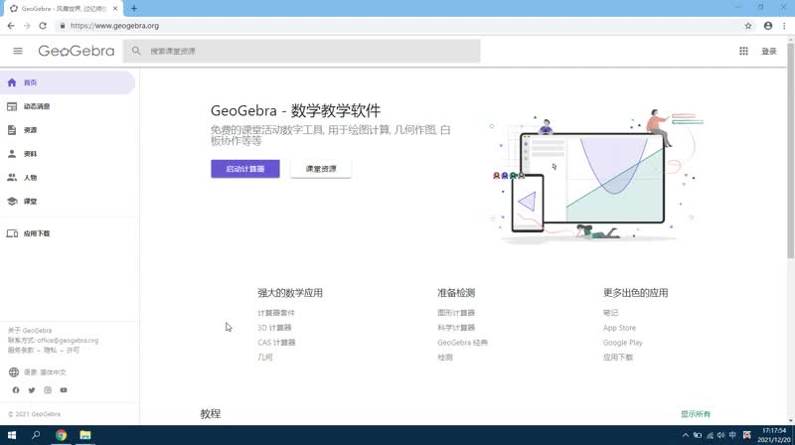Click the taskbar network icon
Image resolution: width=795 pixels, height=445 pixels.
coord(710,435)
